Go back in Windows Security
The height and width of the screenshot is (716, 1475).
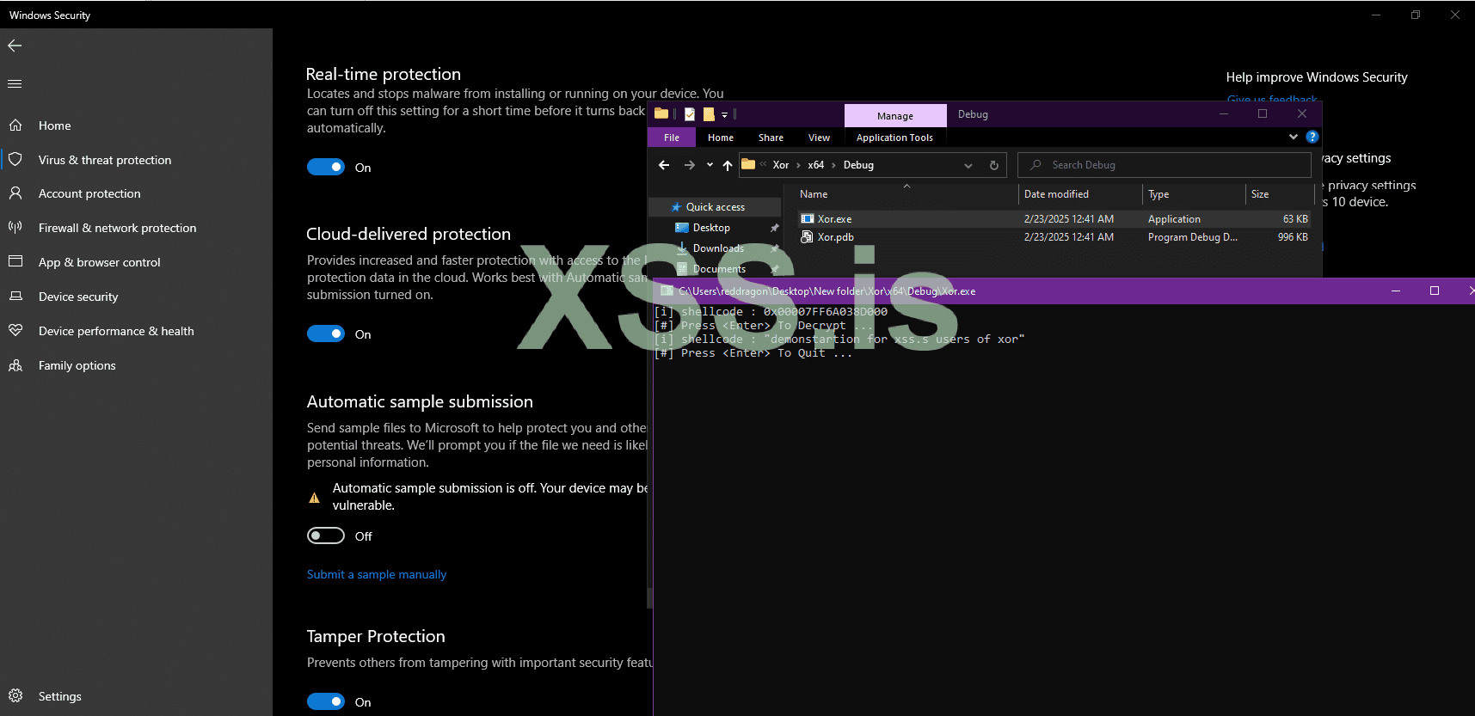[15, 46]
